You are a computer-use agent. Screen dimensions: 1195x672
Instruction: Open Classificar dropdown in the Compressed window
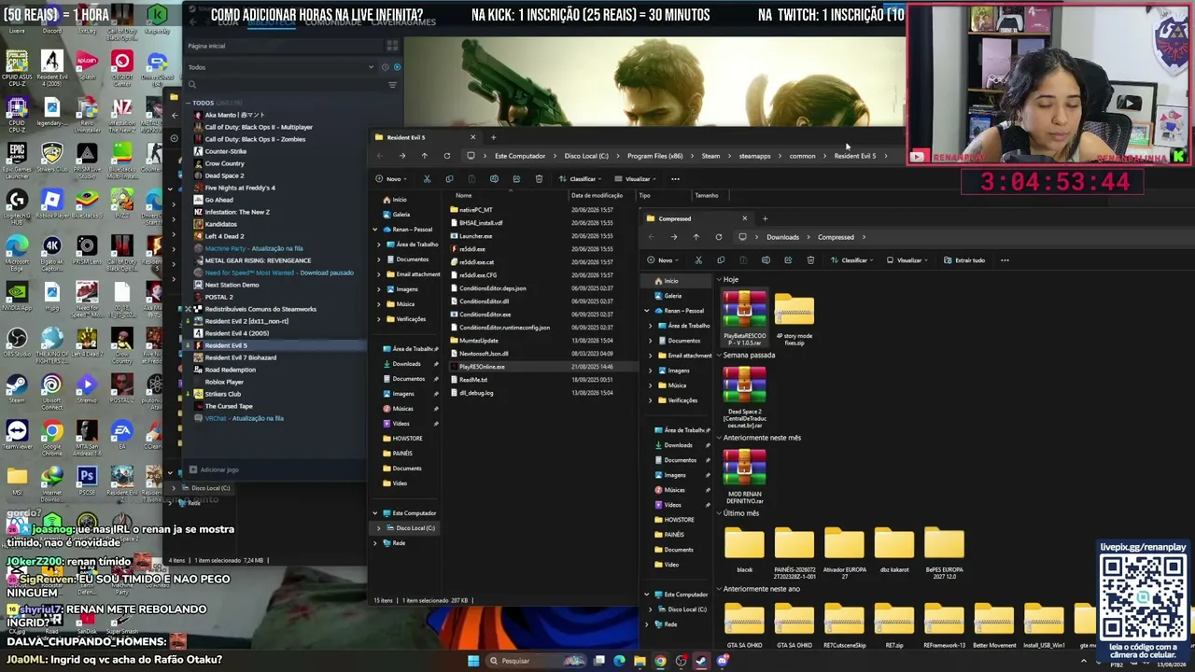pyautogui.click(x=854, y=260)
